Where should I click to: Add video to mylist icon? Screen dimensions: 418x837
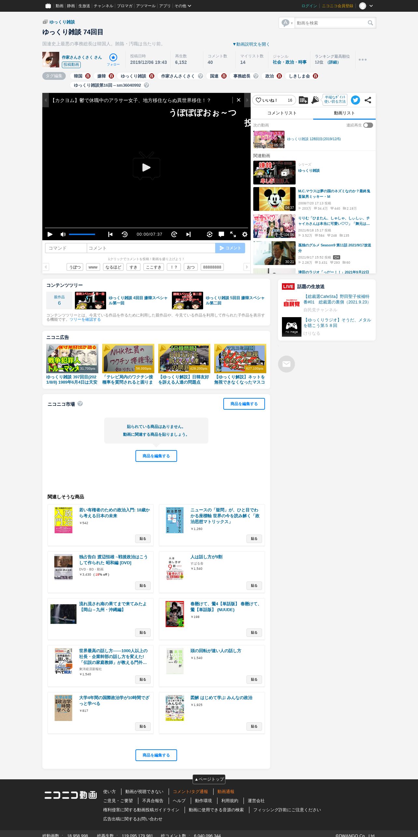[303, 100]
